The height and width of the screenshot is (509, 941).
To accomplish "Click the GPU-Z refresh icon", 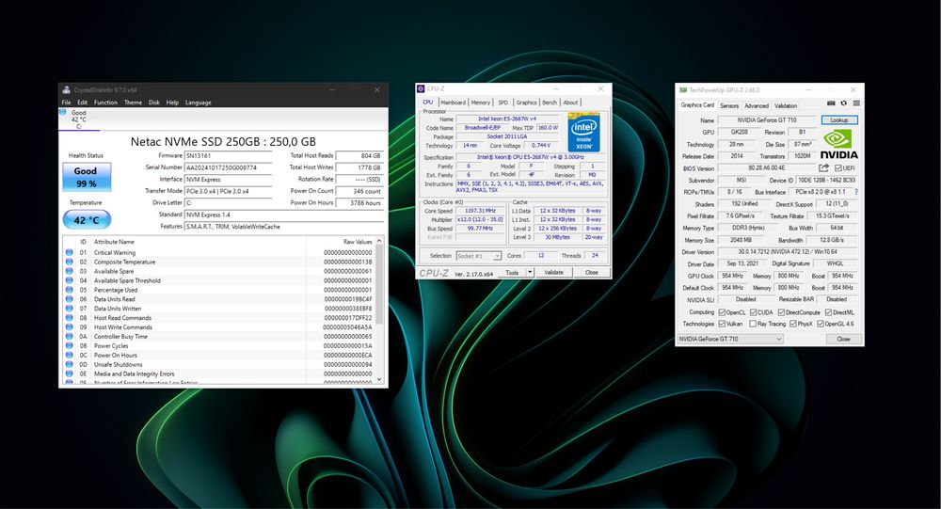I will coord(844,103).
